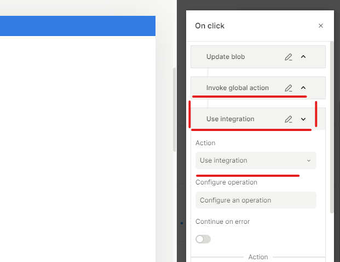Click the On click panel scrollbar

point(331,126)
